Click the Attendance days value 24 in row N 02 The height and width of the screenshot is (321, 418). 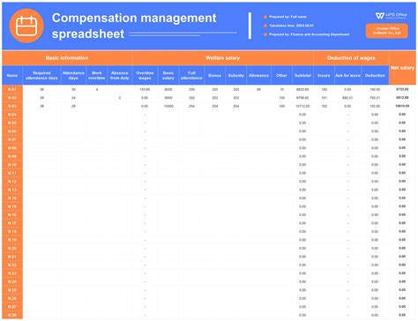[x=73, y=98]
